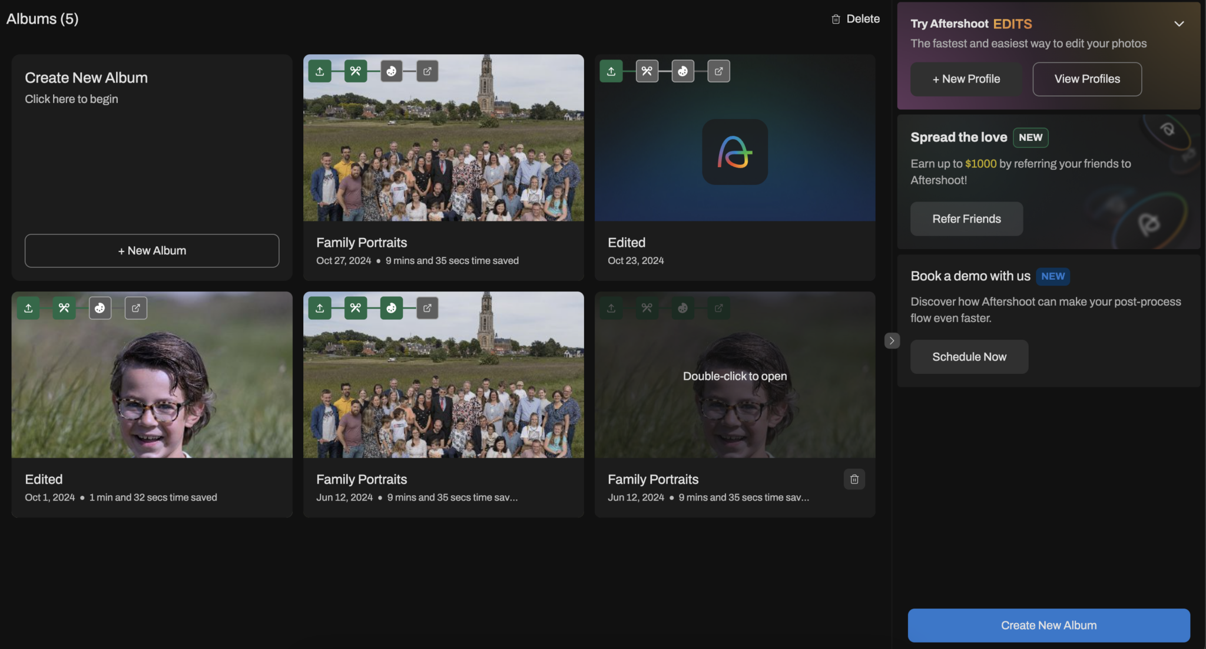Click the export icon on the Edited Oct 1 album
This screenshot has height=649, width=1206.
tap(135, 307)
